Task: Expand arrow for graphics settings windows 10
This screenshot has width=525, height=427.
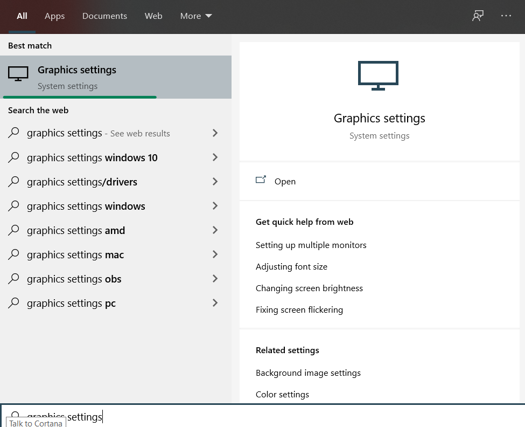Action: [215, 157]
